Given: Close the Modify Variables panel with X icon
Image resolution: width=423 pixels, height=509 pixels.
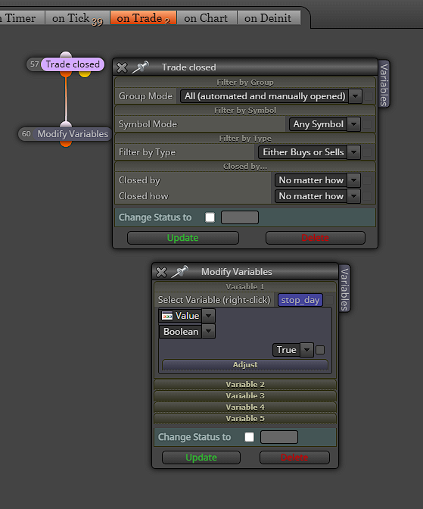Looking at the screenshot, I should (x=161, y=272).
